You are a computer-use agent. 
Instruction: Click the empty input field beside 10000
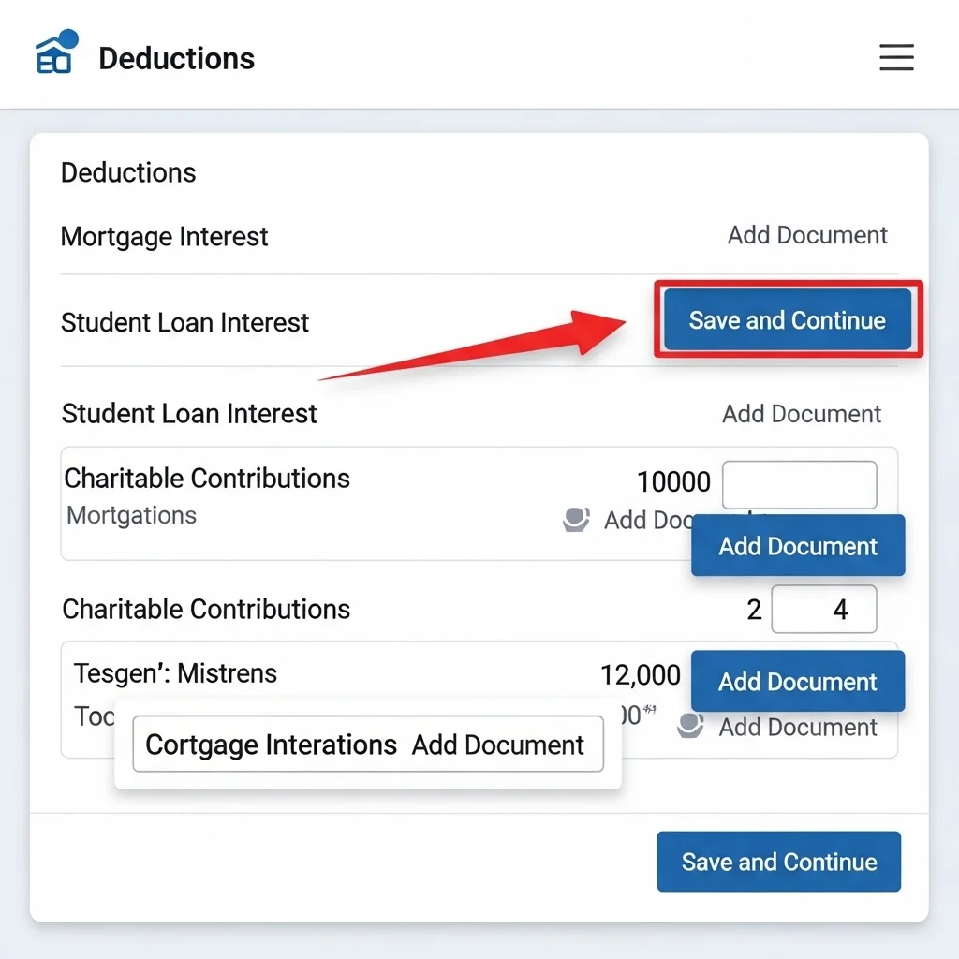[800, 485]
